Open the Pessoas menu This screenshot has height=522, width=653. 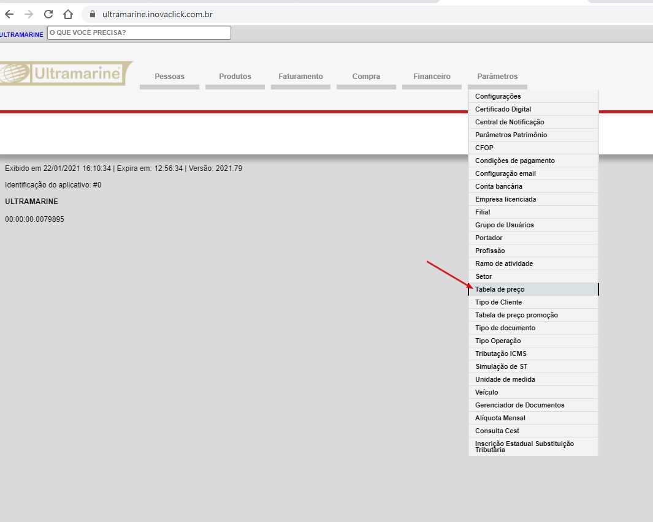click(x=169, y=77)
